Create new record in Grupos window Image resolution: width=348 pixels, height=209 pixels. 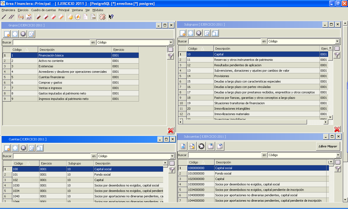point(7,34)
